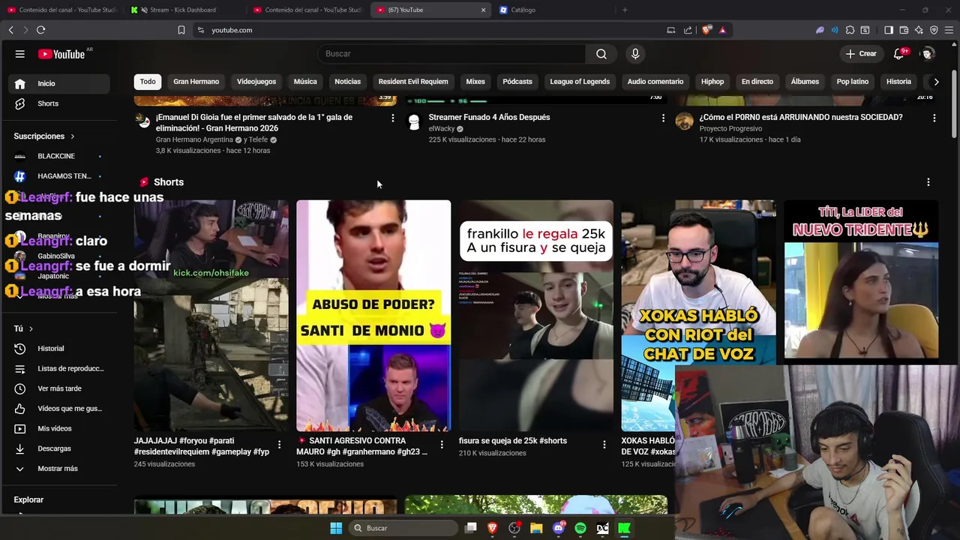Screen dimensions: 960x540
Task: Click the Windows taskbar Buscar box
Action: (x=403, y=528)
